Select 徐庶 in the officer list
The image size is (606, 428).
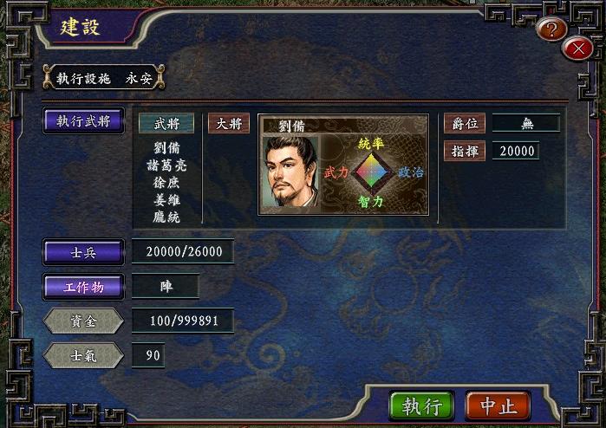[166, 182]
